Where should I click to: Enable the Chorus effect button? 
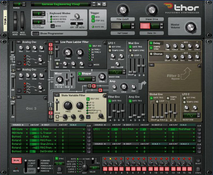[151, 54]
